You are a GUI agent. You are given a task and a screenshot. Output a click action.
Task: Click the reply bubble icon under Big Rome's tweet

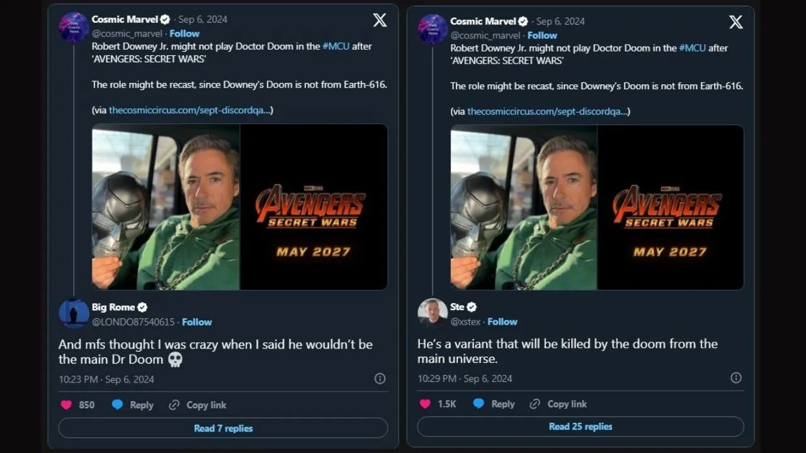pyautogui.click(x=117, y=405)
